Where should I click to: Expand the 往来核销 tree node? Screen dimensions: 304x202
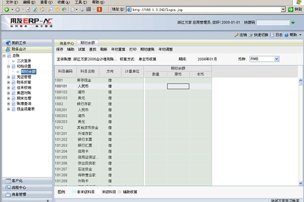tap(9, 88)
